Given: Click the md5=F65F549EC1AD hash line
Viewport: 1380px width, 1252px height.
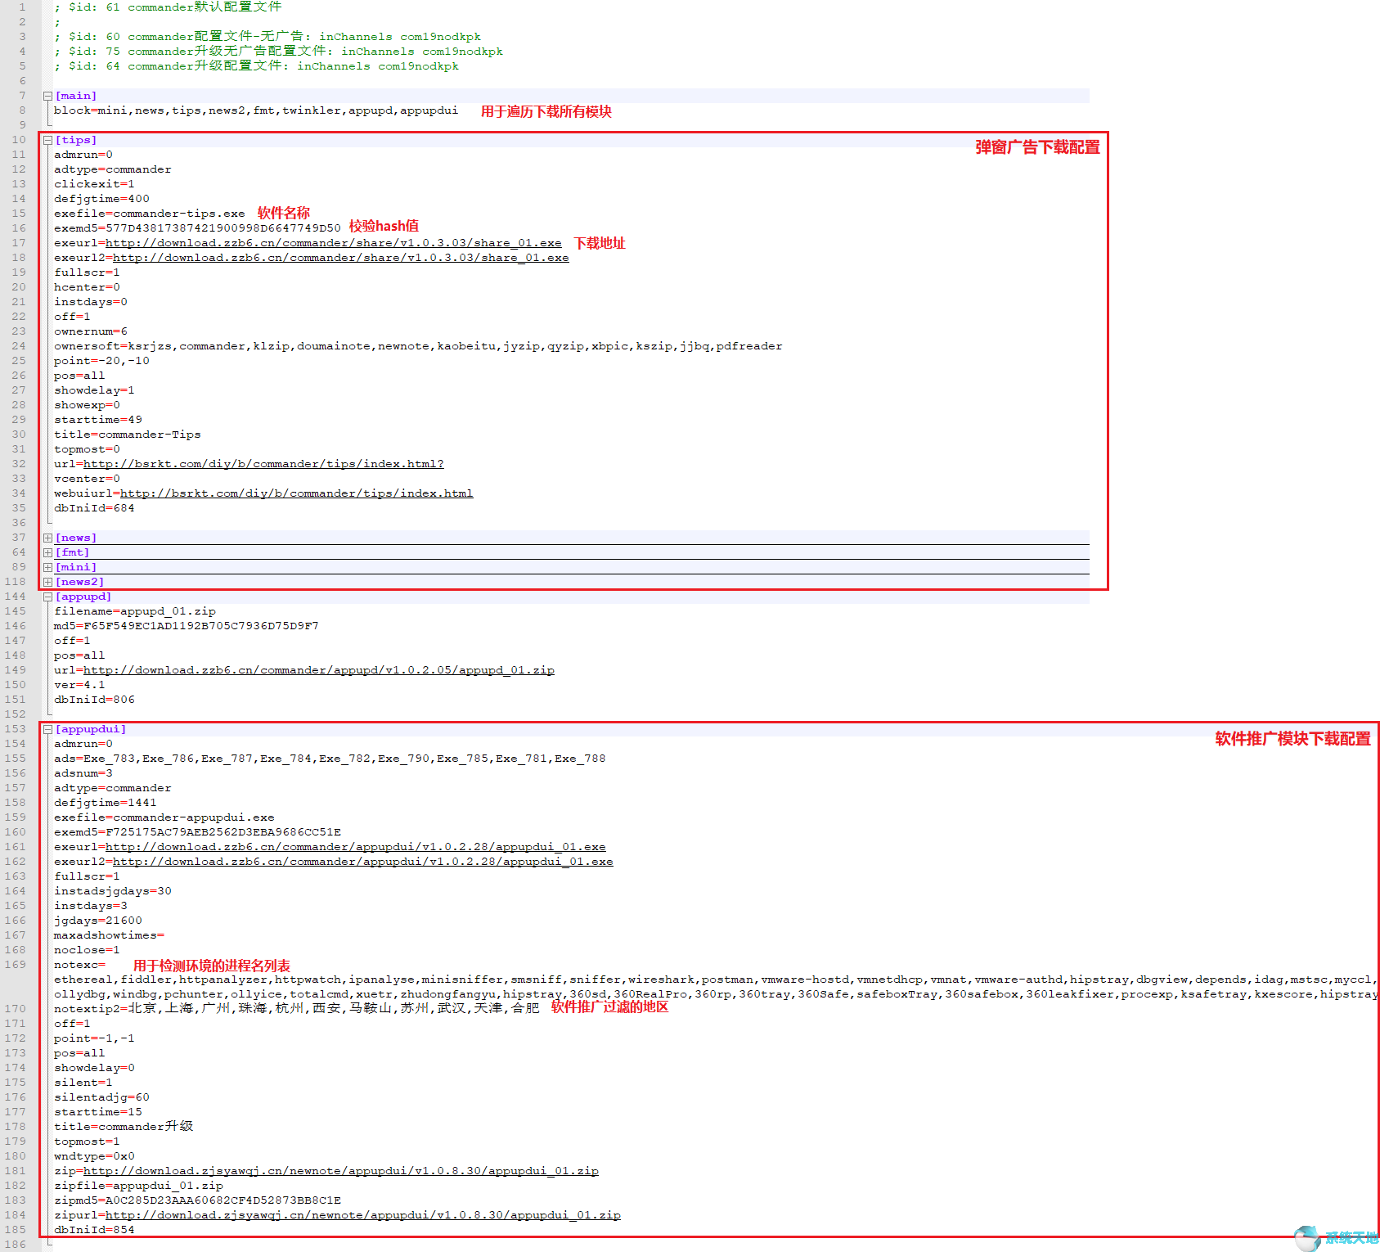Looking at the screenshot, I should (x=187, y=626).
